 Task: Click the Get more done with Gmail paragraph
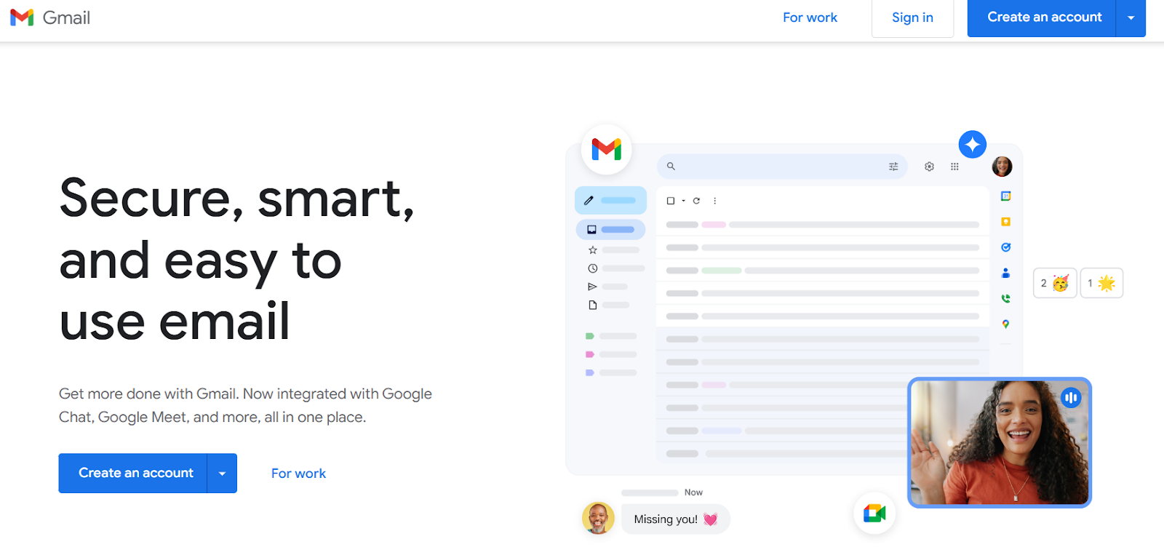click(x=245, y=405)
